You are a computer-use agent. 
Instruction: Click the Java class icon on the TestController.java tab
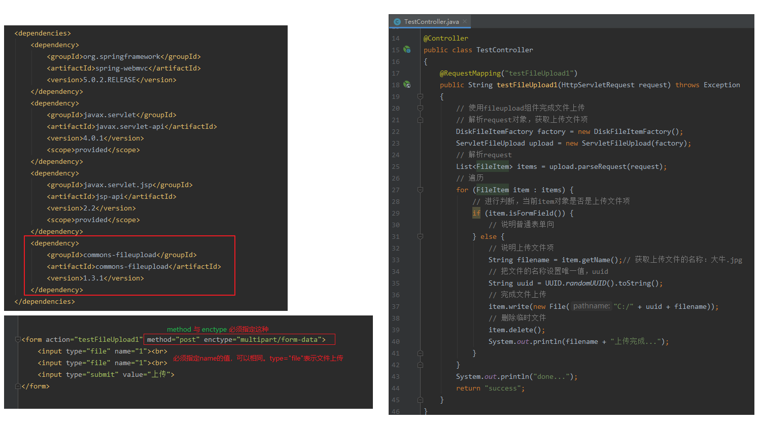[x=397, y=22]
